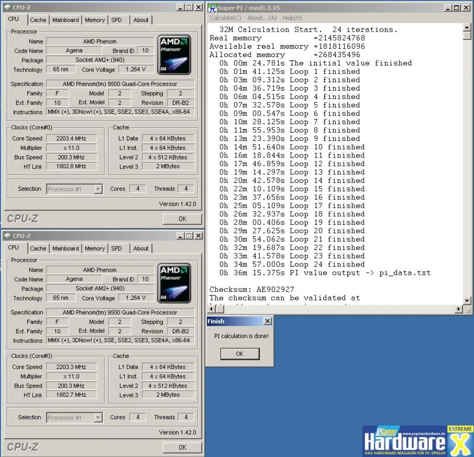Minimize the Super PI window
Image resolution: width=474 pixels, height=457 pixels.
point(448,8)
